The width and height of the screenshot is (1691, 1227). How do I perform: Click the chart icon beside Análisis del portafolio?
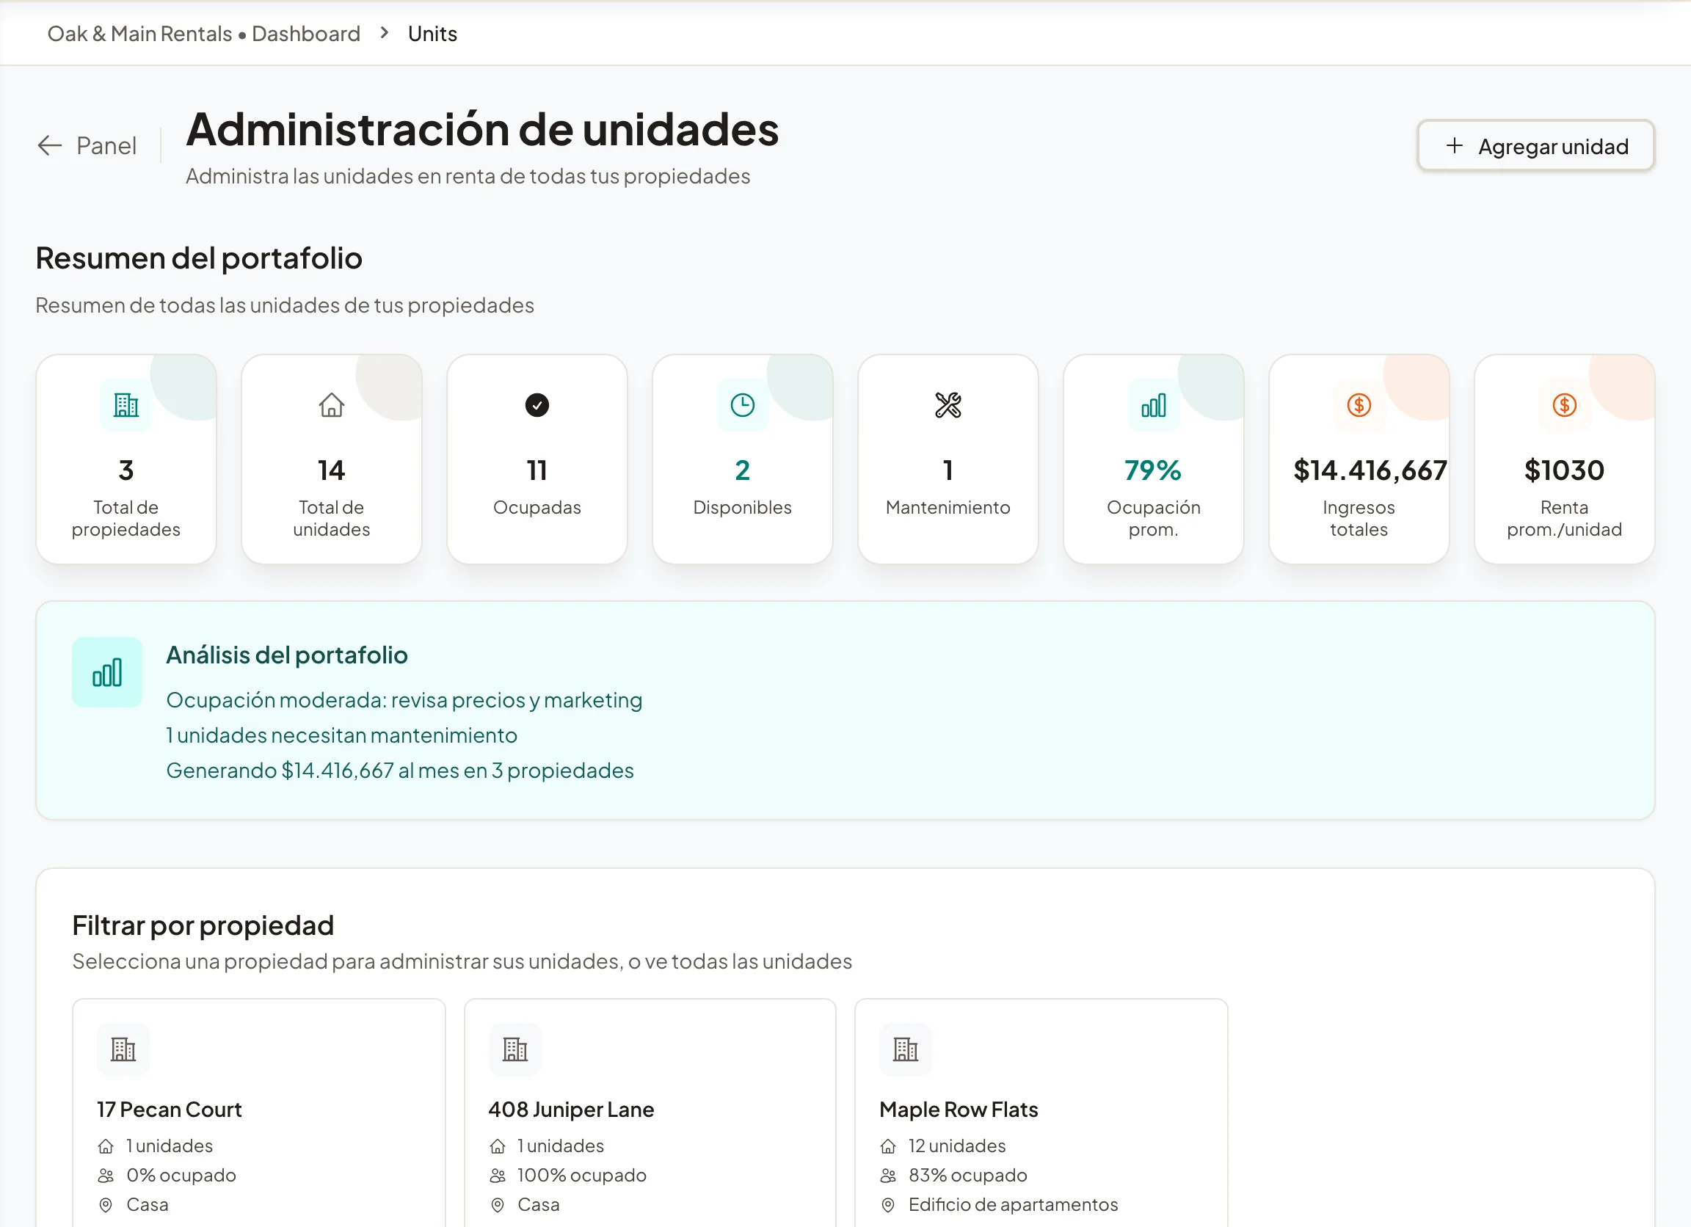(x=107, y=671)
